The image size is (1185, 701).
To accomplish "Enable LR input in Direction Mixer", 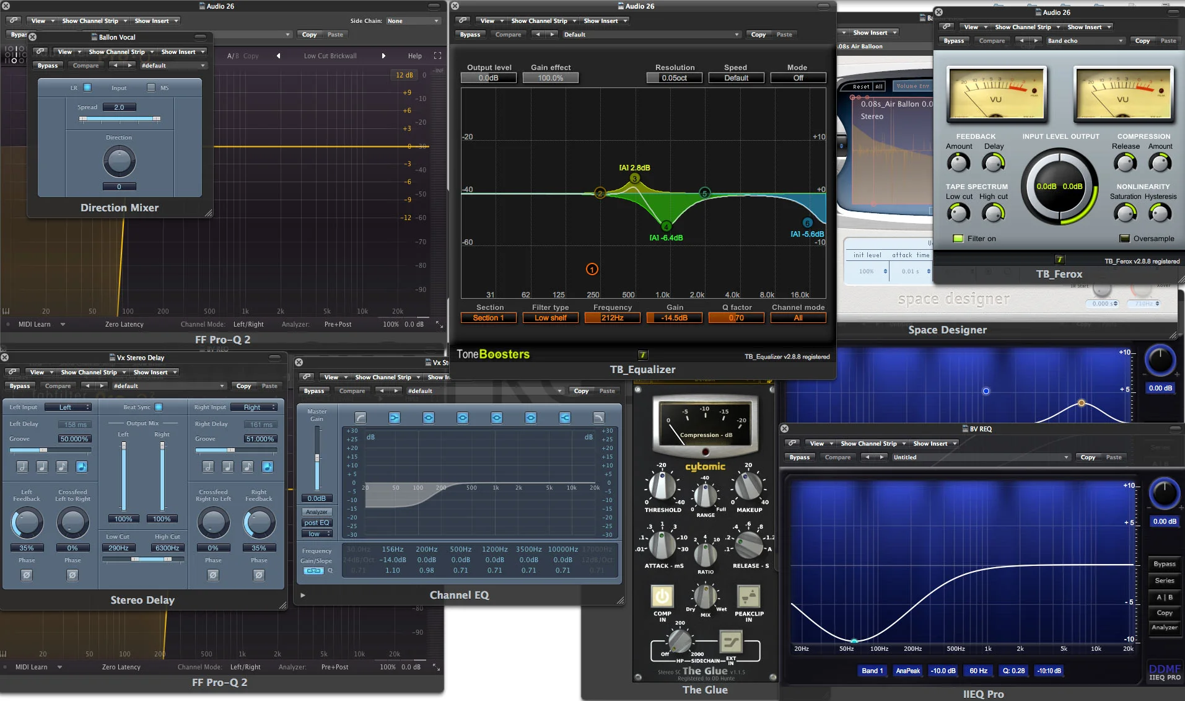I will click(x=87, y=87).
